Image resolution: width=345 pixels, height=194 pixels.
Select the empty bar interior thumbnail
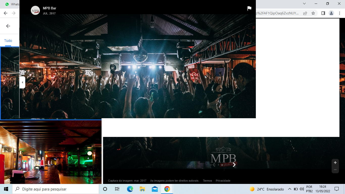[x=51, y=152]
